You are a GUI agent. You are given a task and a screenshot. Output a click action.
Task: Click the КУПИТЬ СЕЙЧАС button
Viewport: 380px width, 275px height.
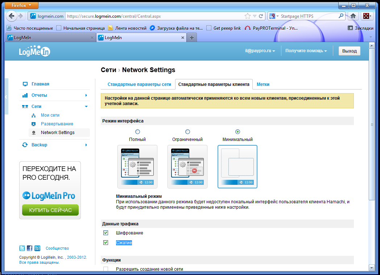pos(50,210)
